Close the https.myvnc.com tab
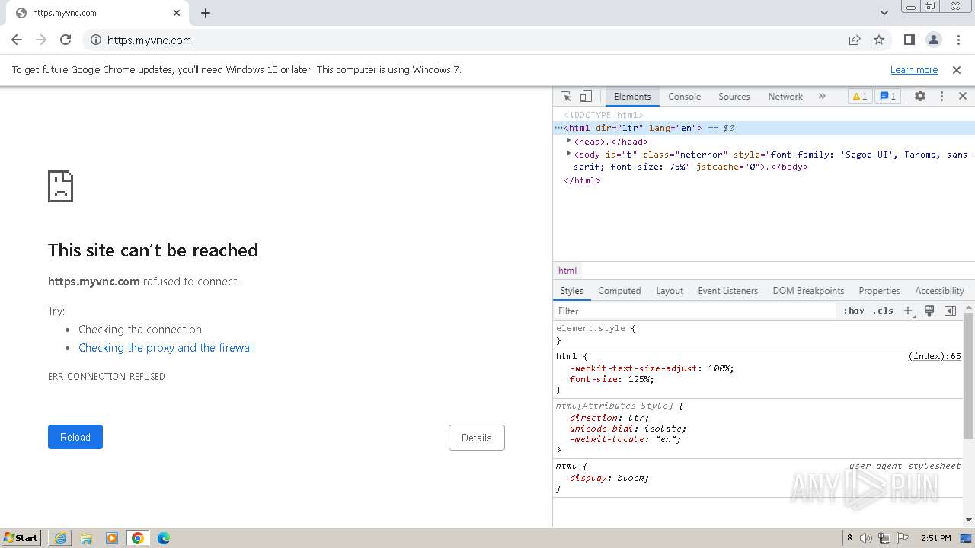Viewport: 975px width, 548px height. (x=177, y=13)
